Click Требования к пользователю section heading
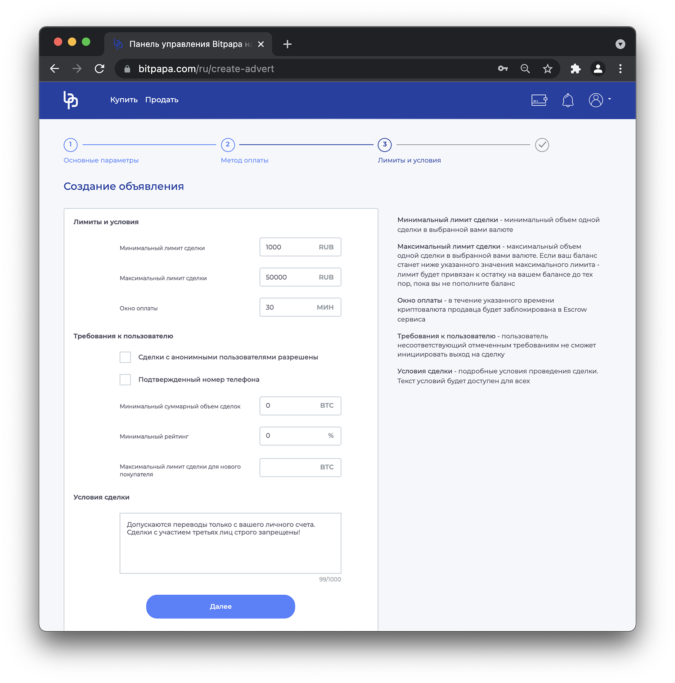Screen dimensions: 675x683 pyautogui.click(x=123, y=336)
